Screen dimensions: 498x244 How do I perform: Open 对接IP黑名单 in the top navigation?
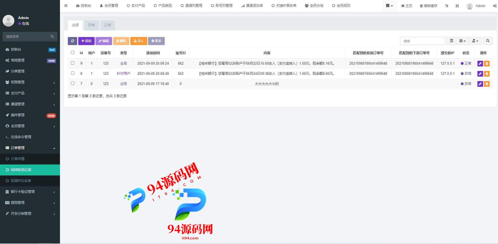click(284, 5)
